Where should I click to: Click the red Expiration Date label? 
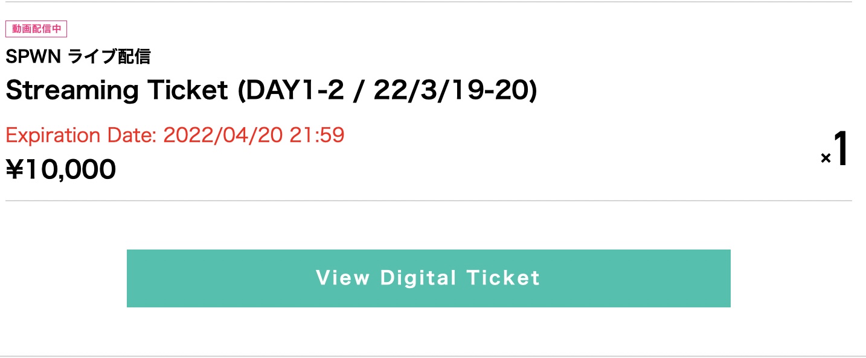coord(82,135)
